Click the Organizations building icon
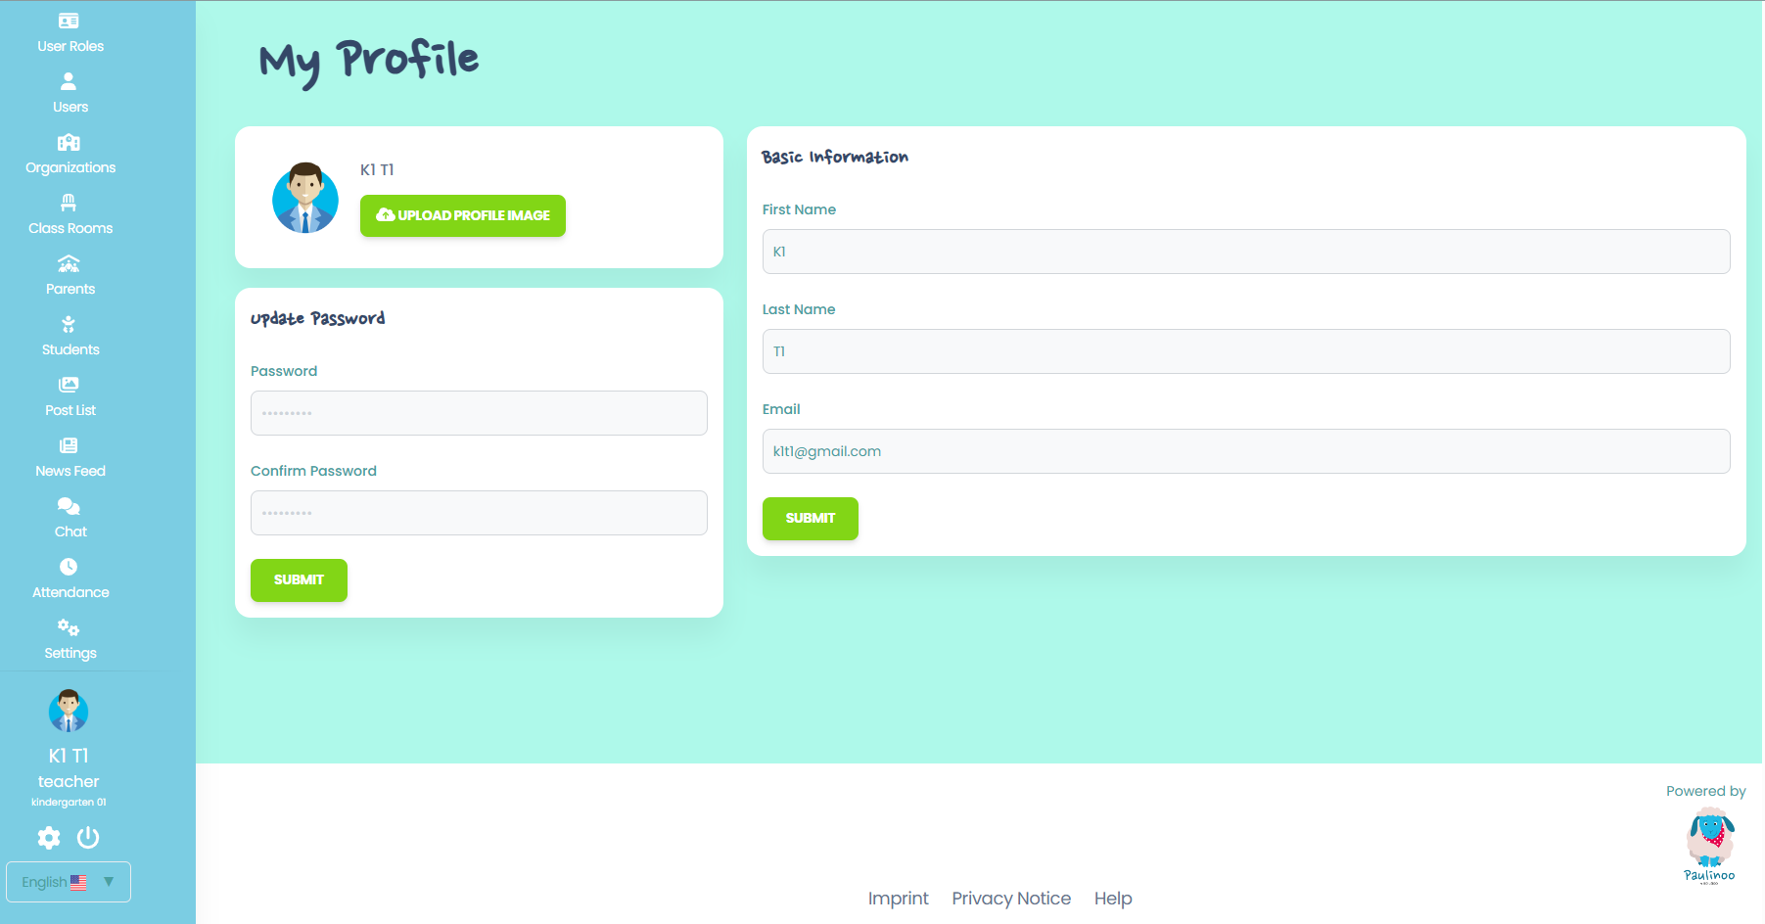This screenshot has width=1765, height=924. [69, 143]
